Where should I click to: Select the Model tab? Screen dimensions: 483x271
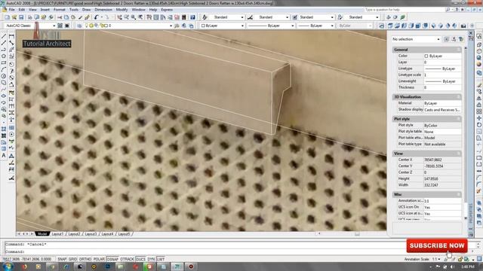coord(42,234)
